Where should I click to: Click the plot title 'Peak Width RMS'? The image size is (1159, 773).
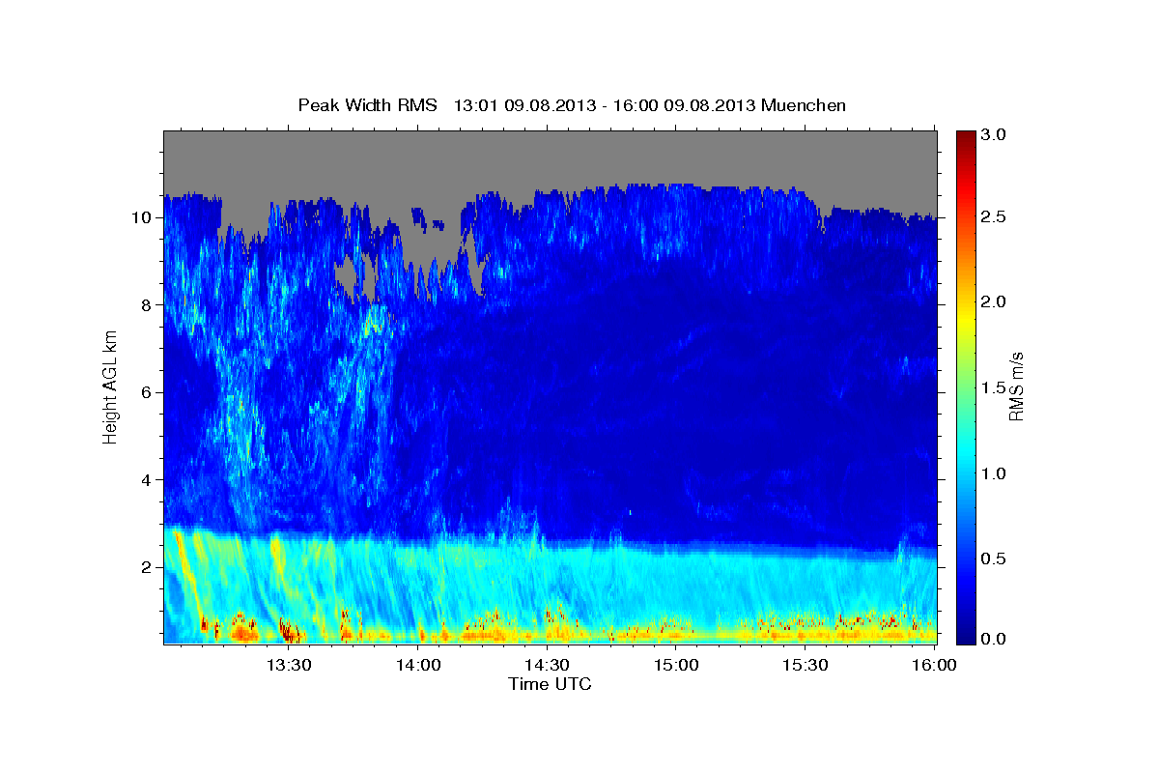[x=367, y=105]
